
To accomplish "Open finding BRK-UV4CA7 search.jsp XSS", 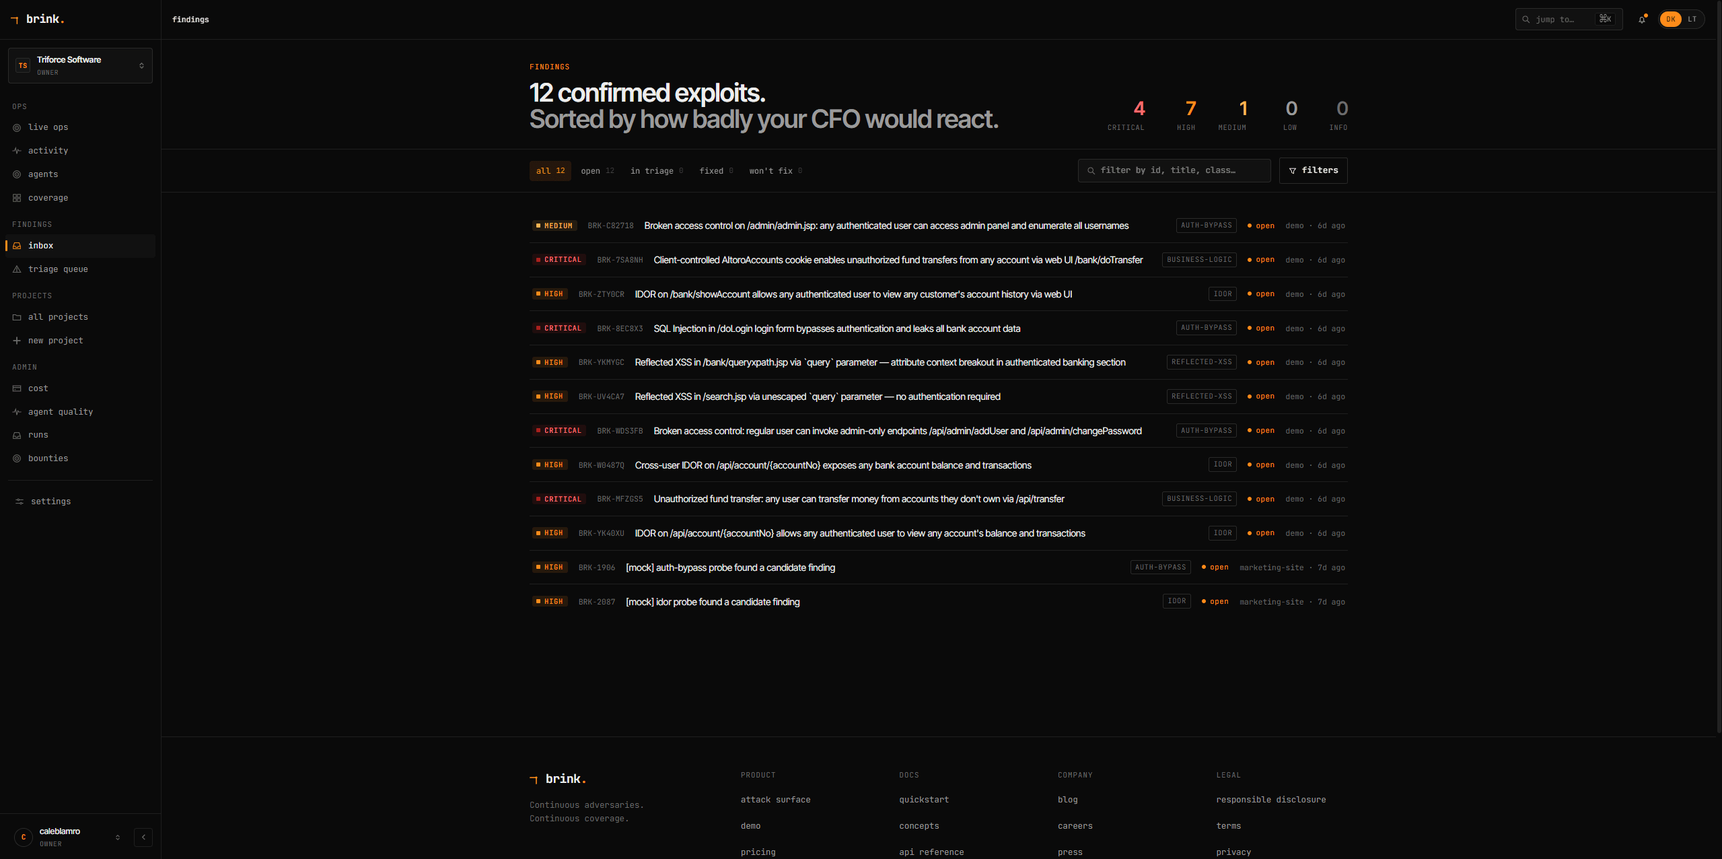I will (x=938, y=397).
